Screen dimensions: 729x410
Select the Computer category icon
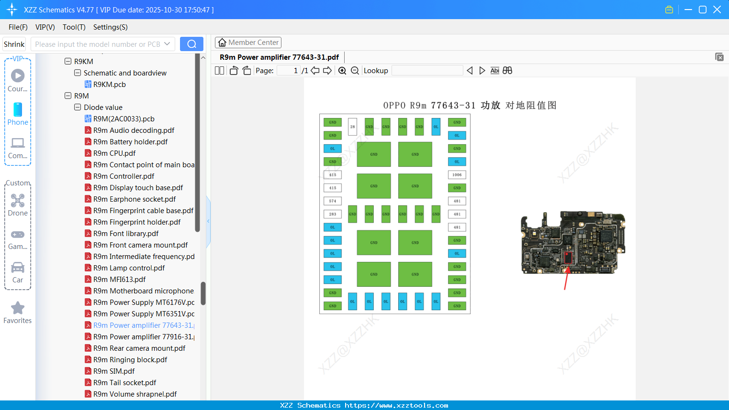[18, 143]
